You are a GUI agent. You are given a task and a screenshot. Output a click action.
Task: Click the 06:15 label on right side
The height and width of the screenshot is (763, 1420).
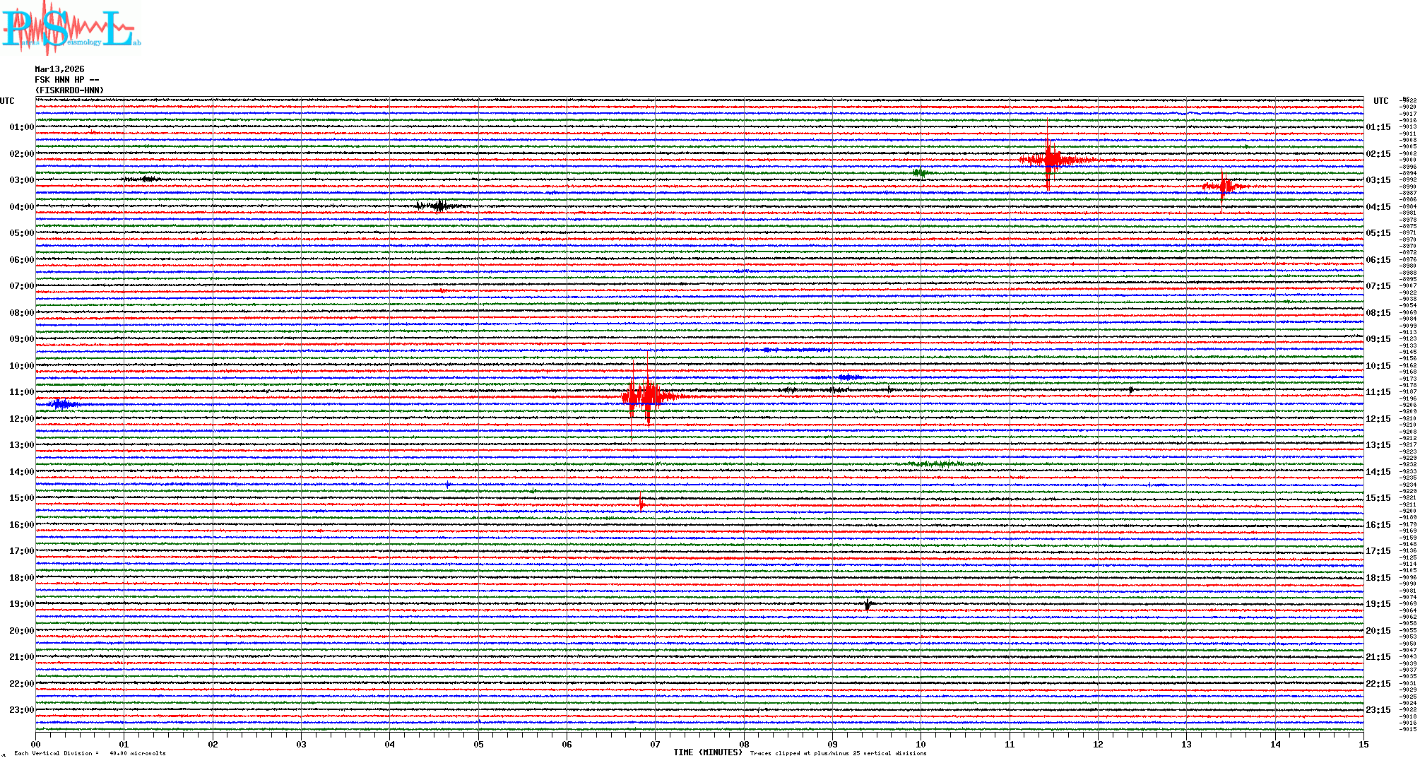[1378, 260]
